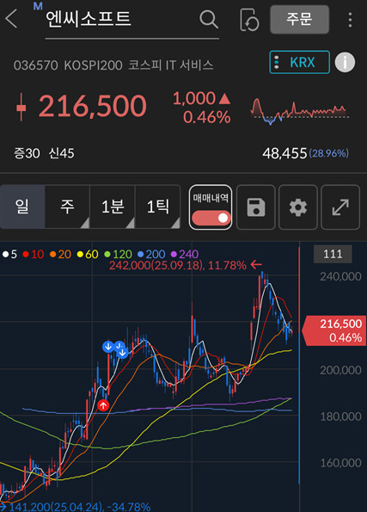
Task: Select the 240-day moving average legend
Action: [x=185, y=254]
